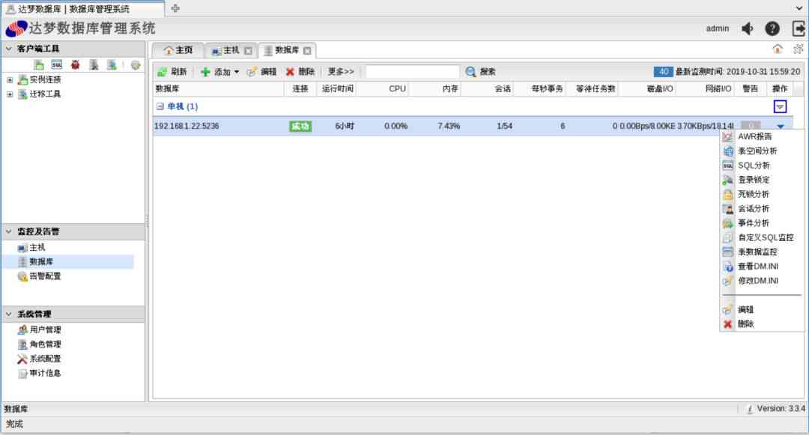Click the green new-instance icon in client tools toolbar
The image size is (809, 435).
[x=39, y=65]
